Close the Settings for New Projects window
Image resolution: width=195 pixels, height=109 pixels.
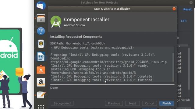[191, 2]
